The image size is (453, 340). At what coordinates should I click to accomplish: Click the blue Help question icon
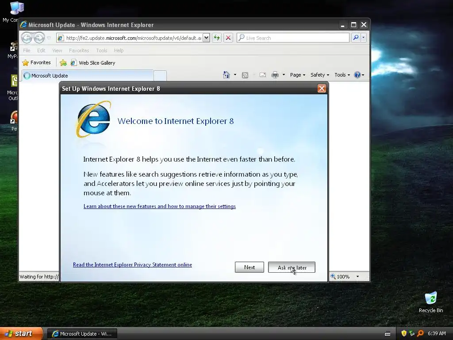pos(357,75)
